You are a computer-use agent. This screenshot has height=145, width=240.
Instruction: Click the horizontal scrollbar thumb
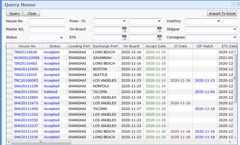point(41,142)
